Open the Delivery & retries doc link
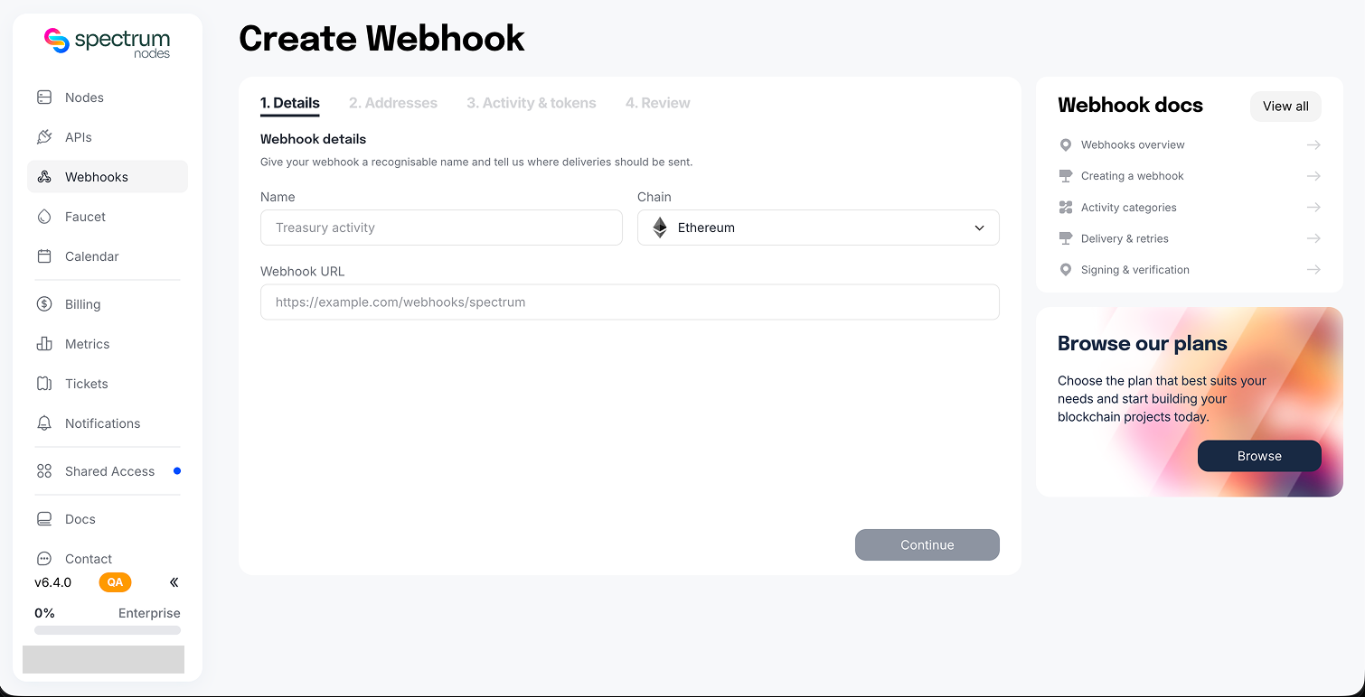 (x=1190, y=238)
